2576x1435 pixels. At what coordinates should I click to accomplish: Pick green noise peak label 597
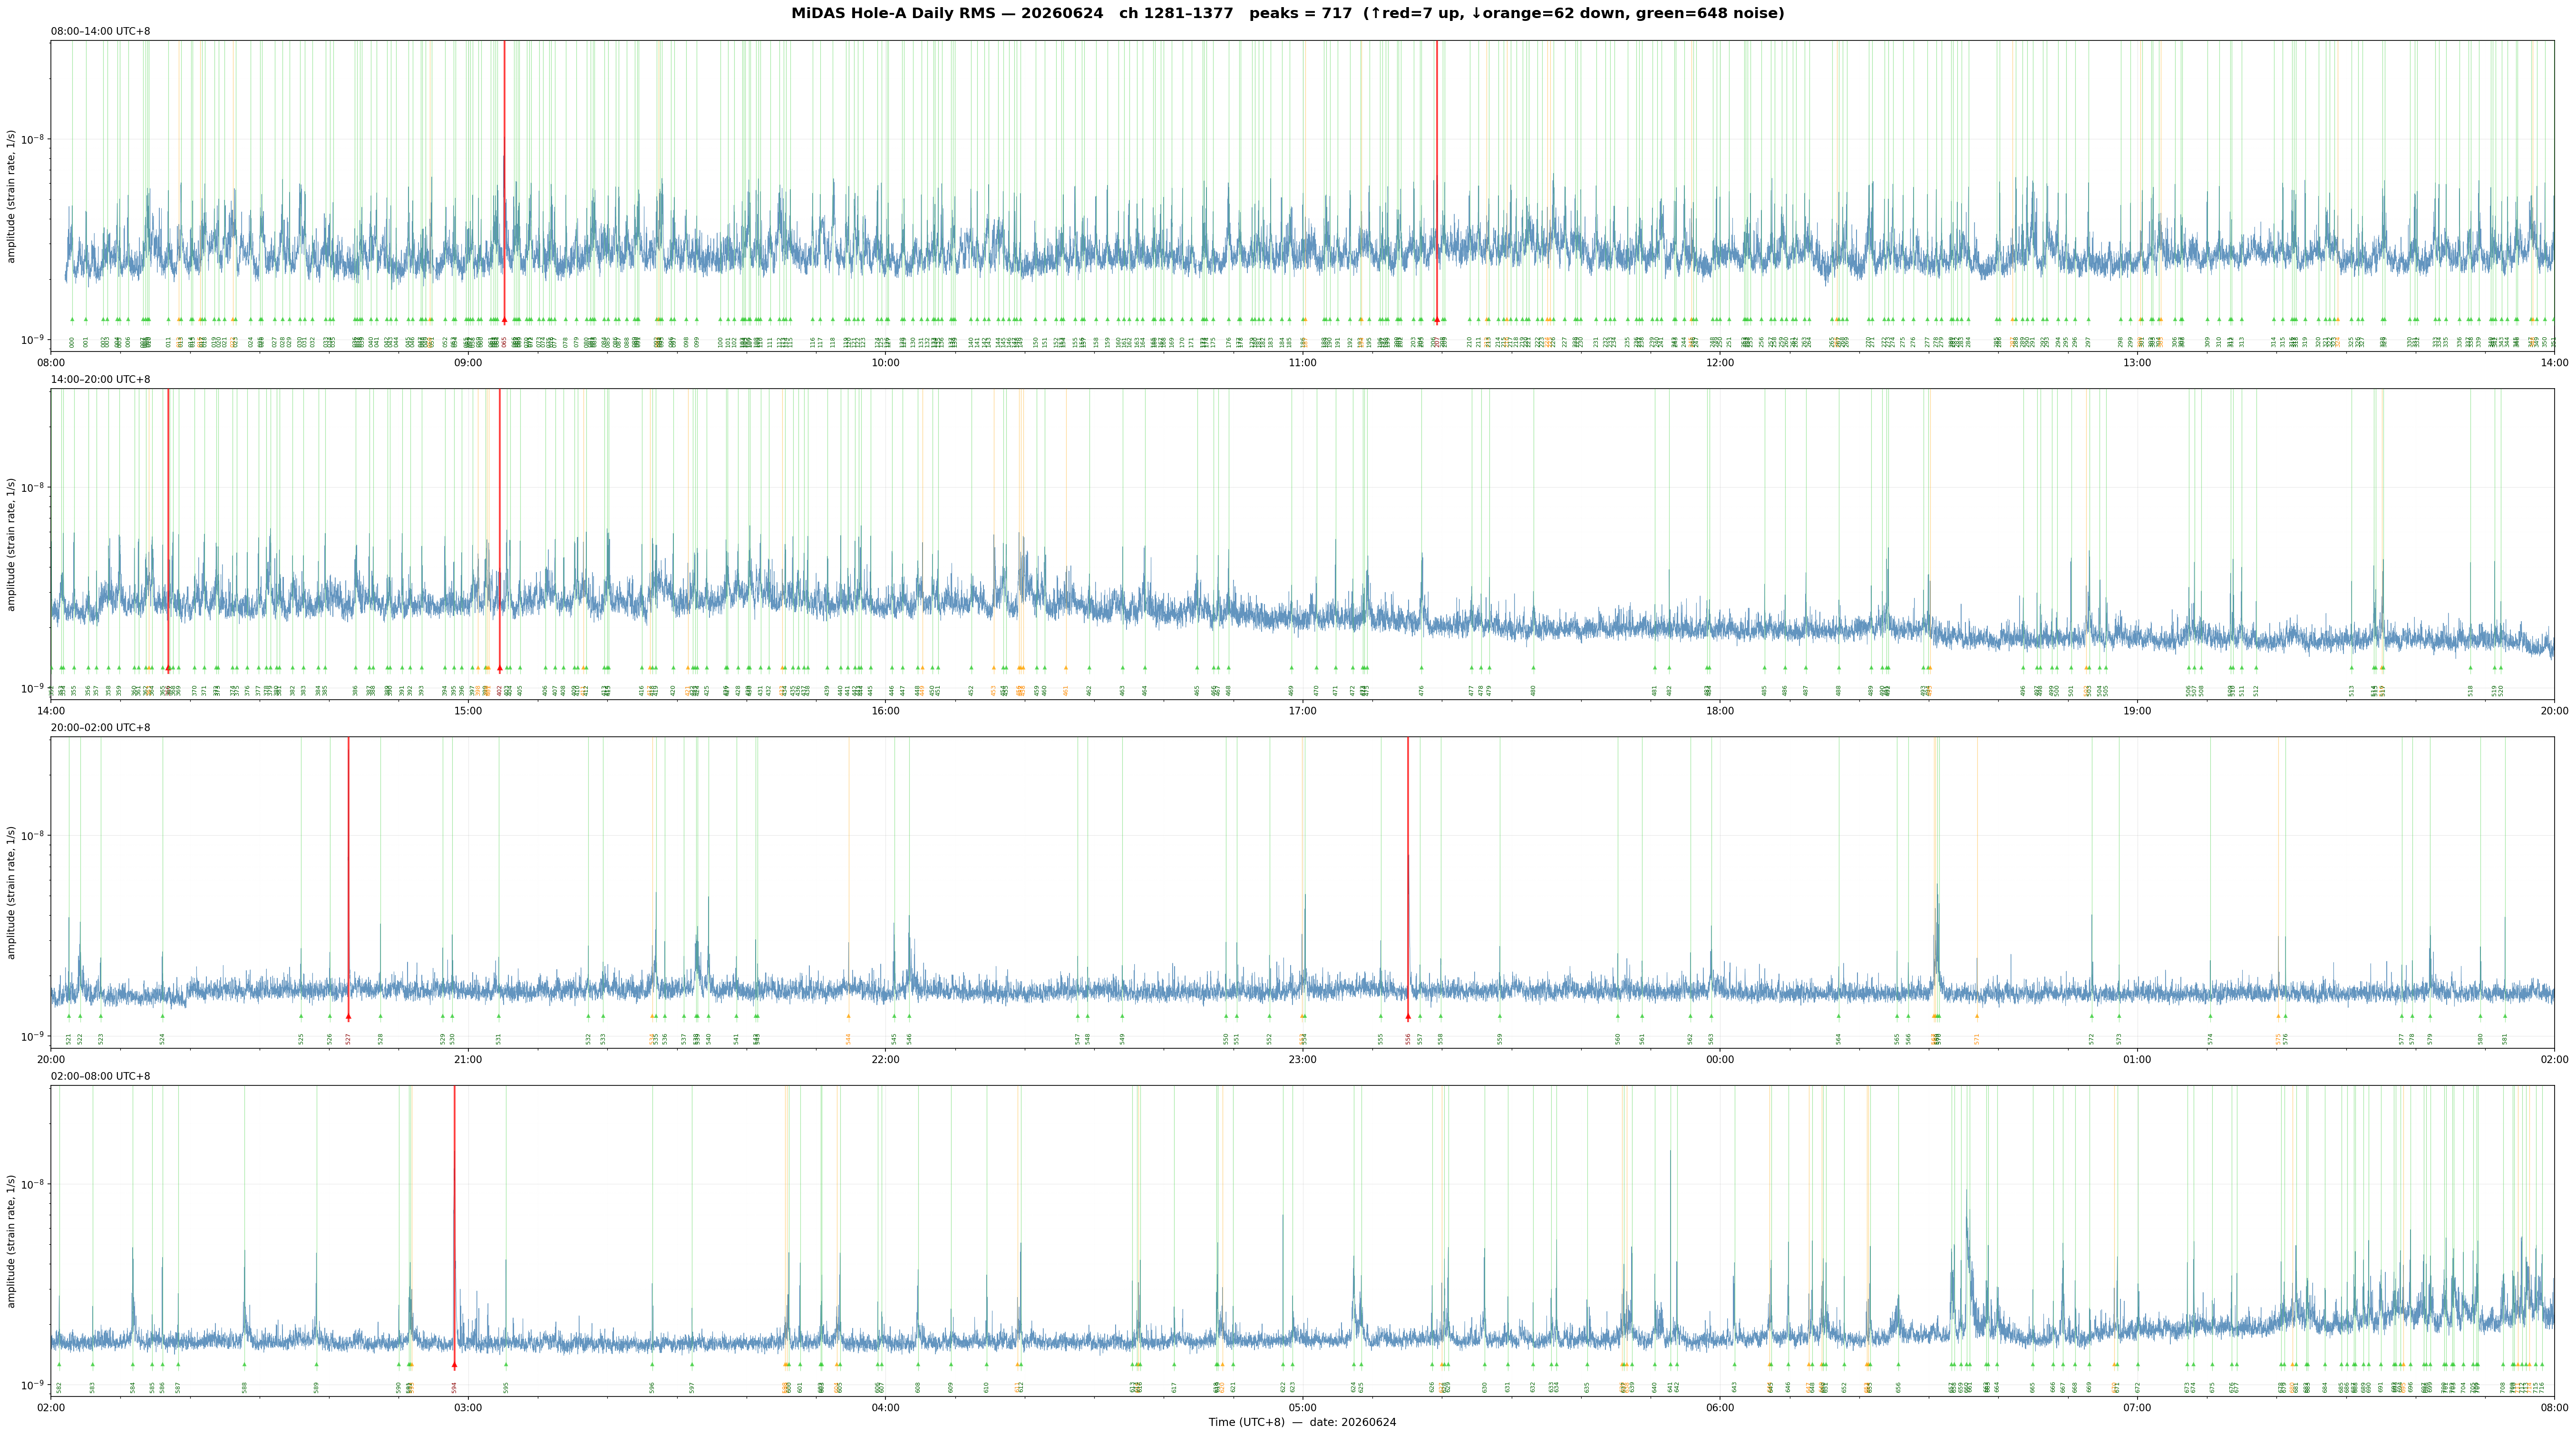691,1387
